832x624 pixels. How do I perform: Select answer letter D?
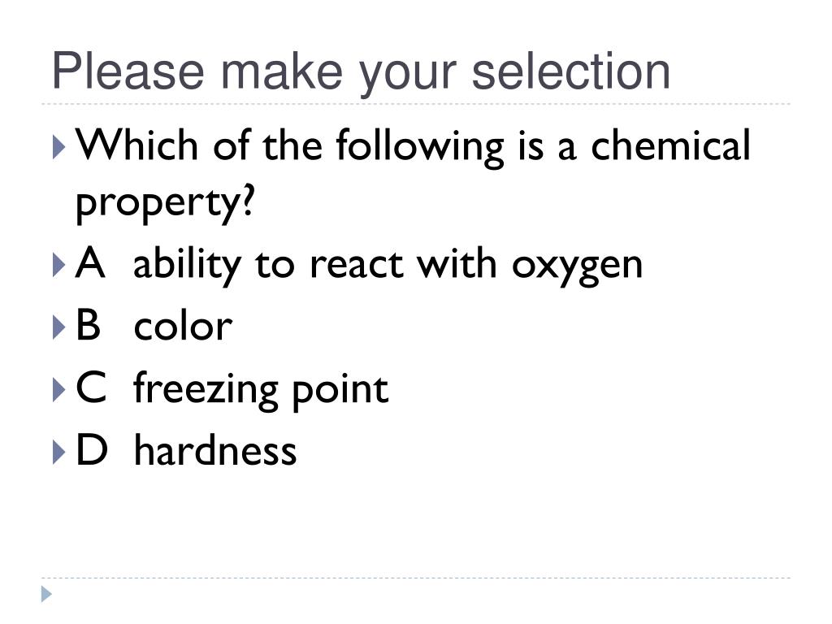(x=92, y=449)
